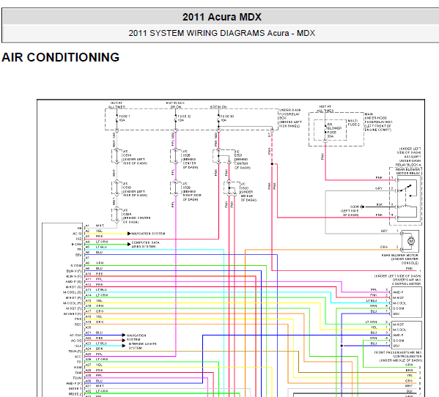Click the "A17 ORG" pin label
439x397 pixels.
[95, 311]
